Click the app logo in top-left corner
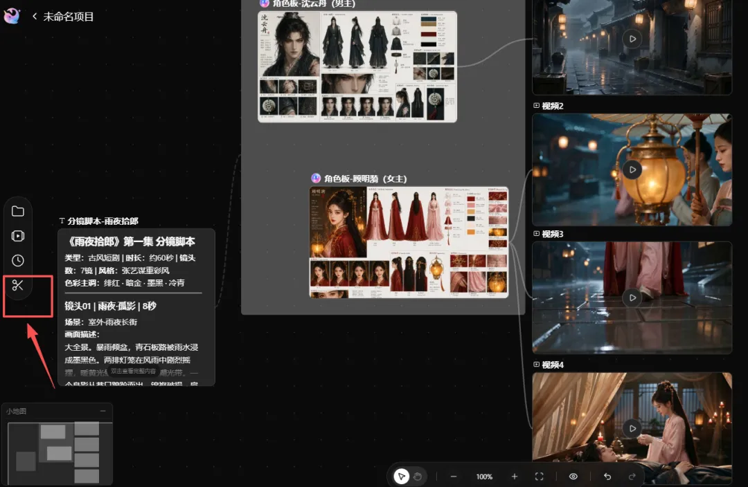Image resolution: width=748 pixels, height=487 pixels. (x=12, y=16)
